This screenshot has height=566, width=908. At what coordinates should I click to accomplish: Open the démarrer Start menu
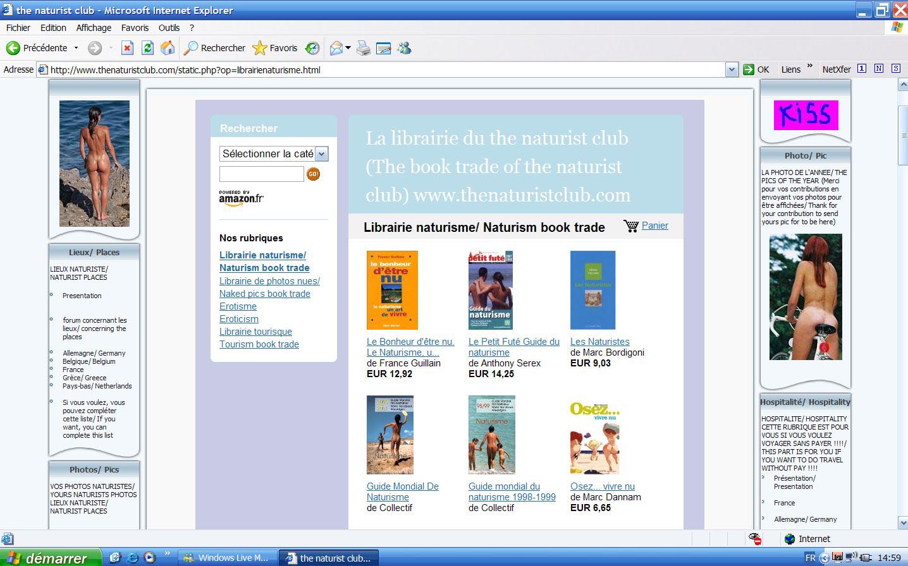pyautogui.click(x=51, y=558)
